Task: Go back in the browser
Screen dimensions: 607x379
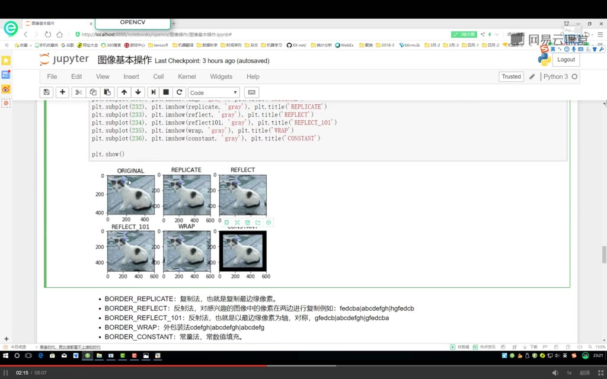Action: pos(25,34)
